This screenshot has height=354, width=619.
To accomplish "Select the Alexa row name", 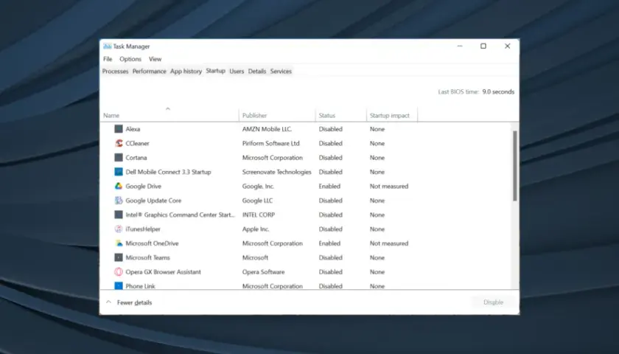I will (133, 129).
